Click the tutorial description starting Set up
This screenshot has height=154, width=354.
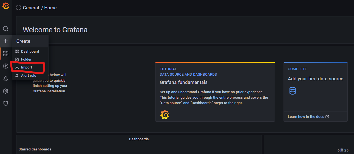(x=214, y=98)
